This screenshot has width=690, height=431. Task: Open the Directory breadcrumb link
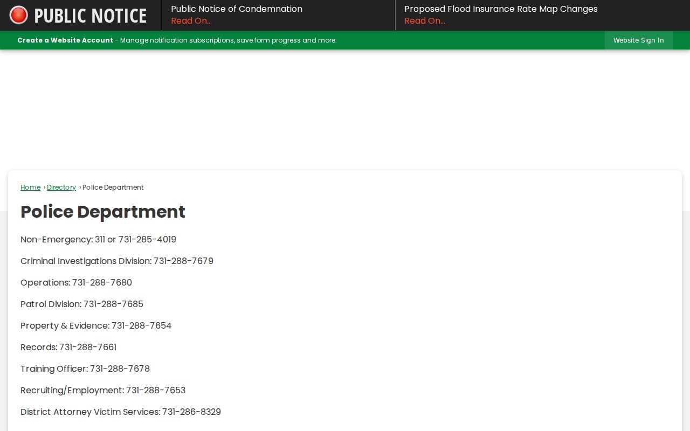(x=61, y=187)
